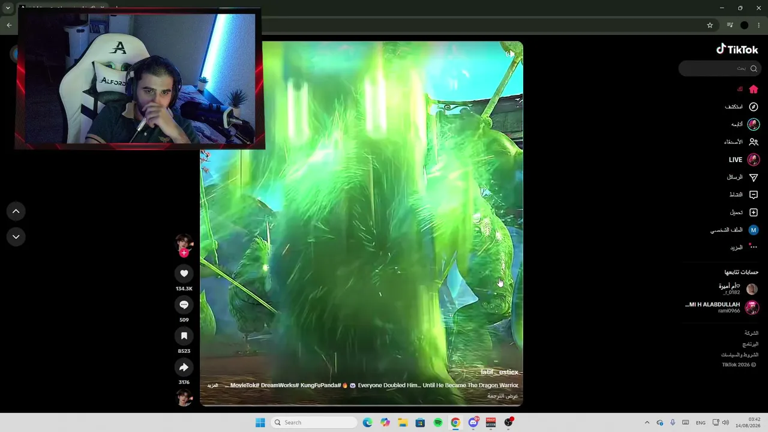Open the Chrome three-dot menu
Screen dimensions: 768x432
(759, 25)
